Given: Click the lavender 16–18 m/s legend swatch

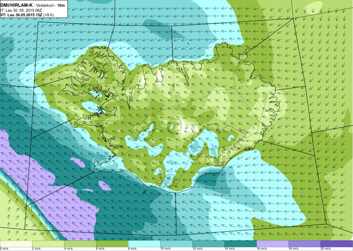Looking at the screenshot, I should (273, 244).
